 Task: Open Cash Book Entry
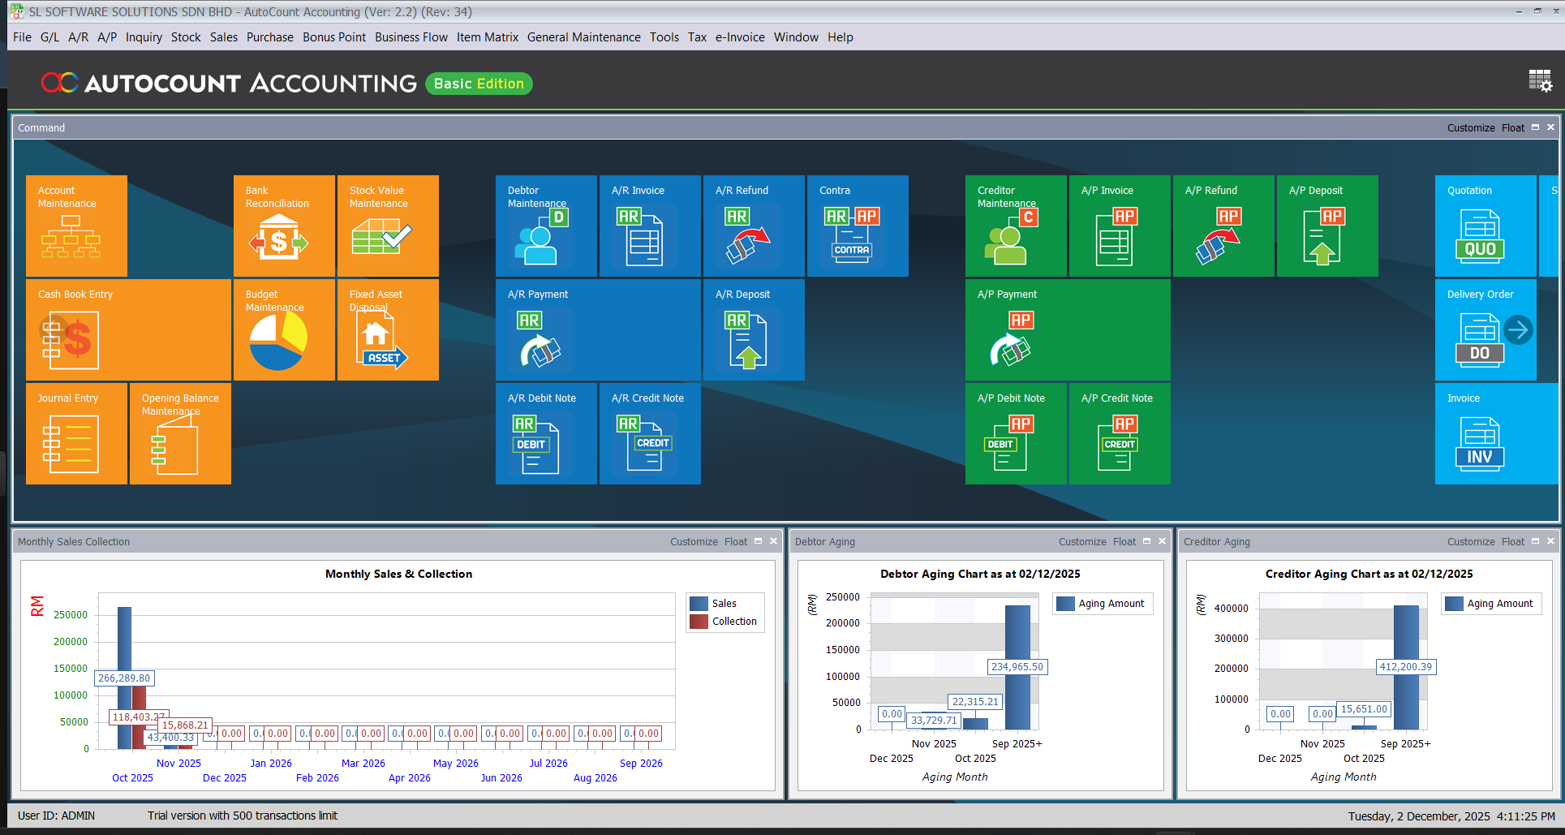127,329
